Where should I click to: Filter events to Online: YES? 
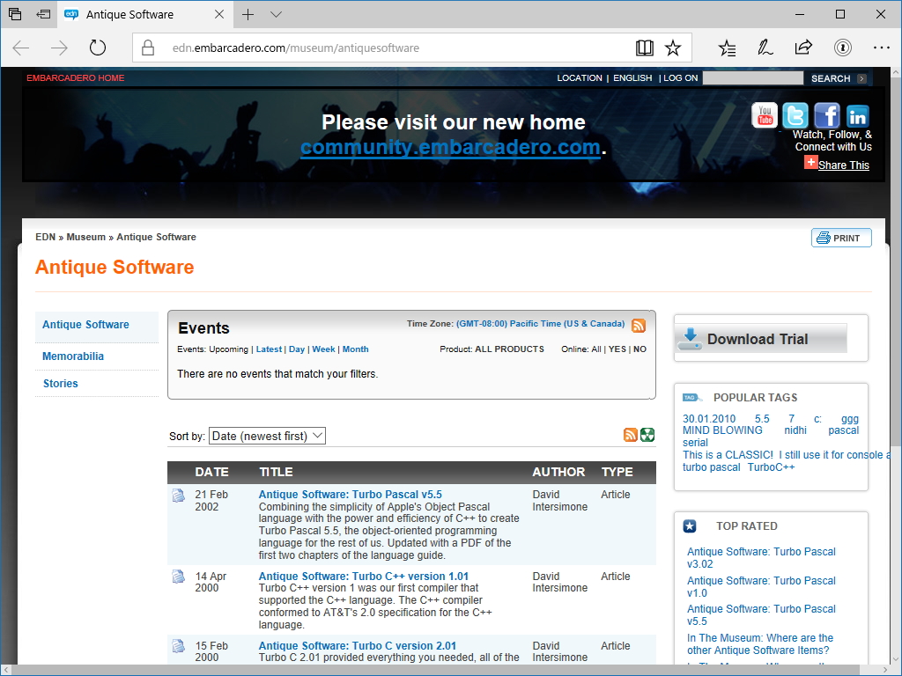coord(618,349)
